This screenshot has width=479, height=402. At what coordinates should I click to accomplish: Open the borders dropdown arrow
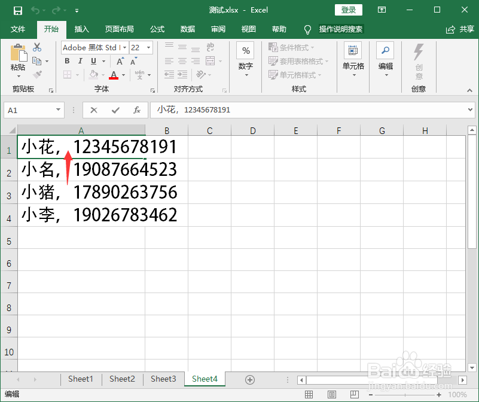[77, 74]
